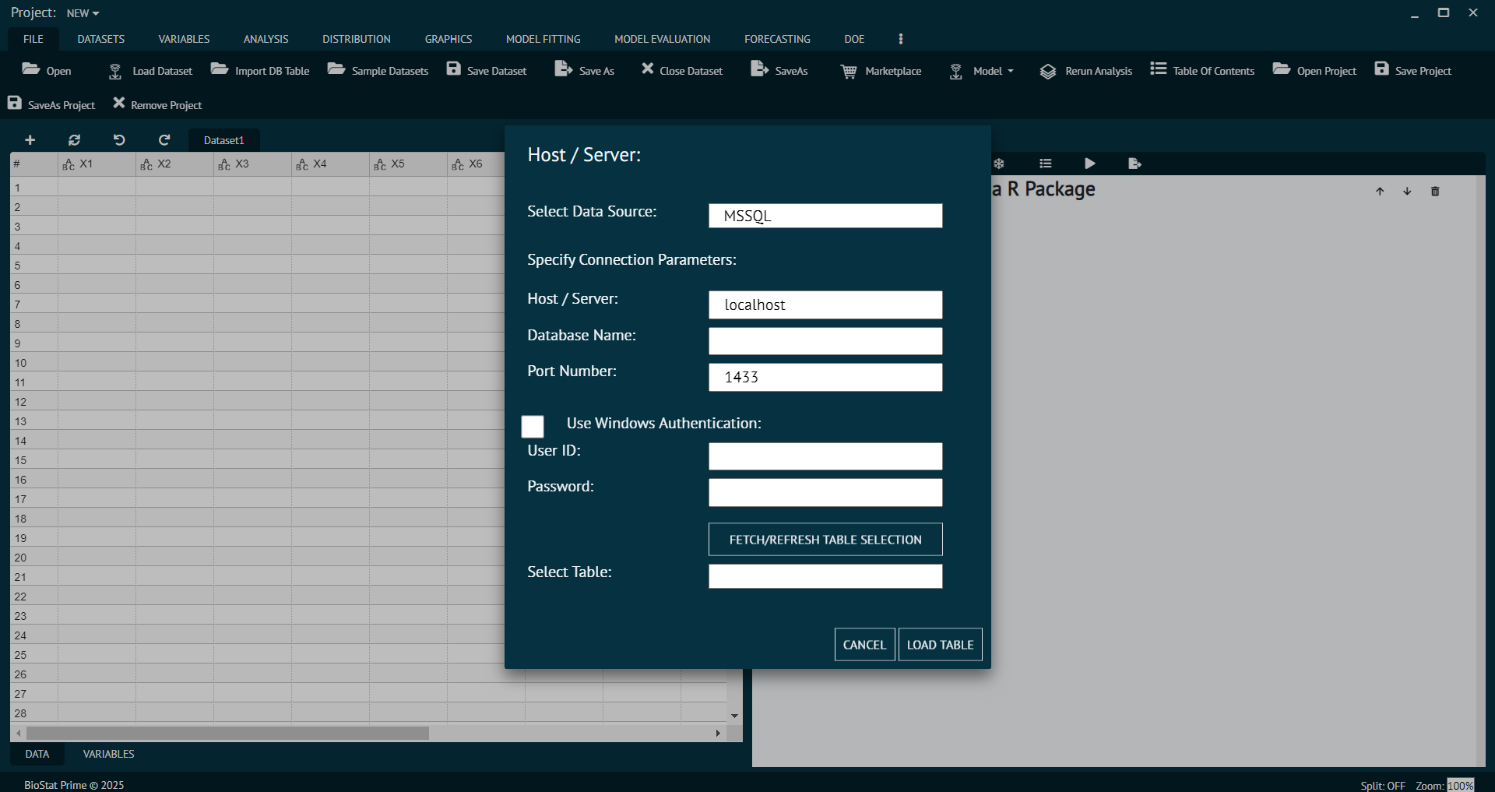Open the Table Of Contents

pyautogui.click(x=1201, y=70)
